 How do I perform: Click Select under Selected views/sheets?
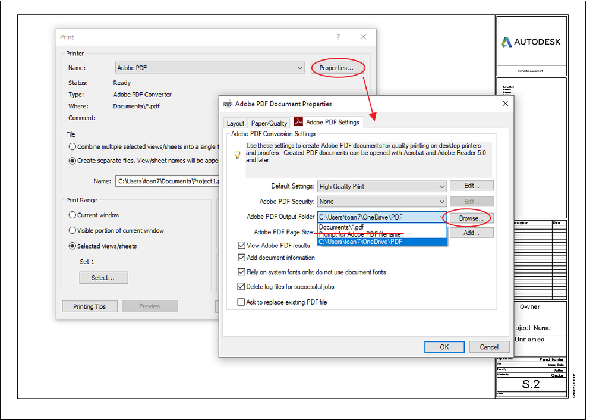pos(103,278)
